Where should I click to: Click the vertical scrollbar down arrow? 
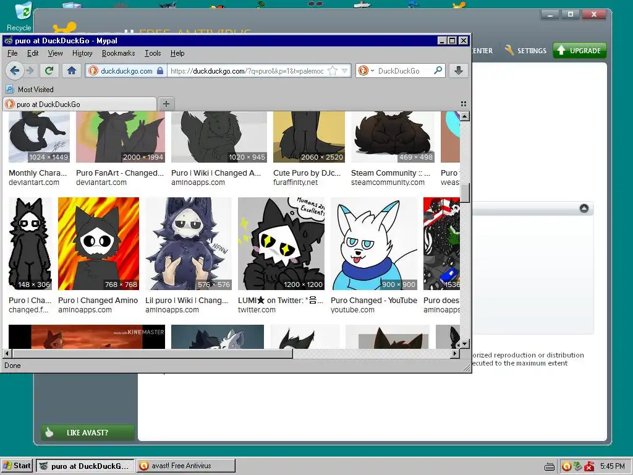[x=465, y=344]
